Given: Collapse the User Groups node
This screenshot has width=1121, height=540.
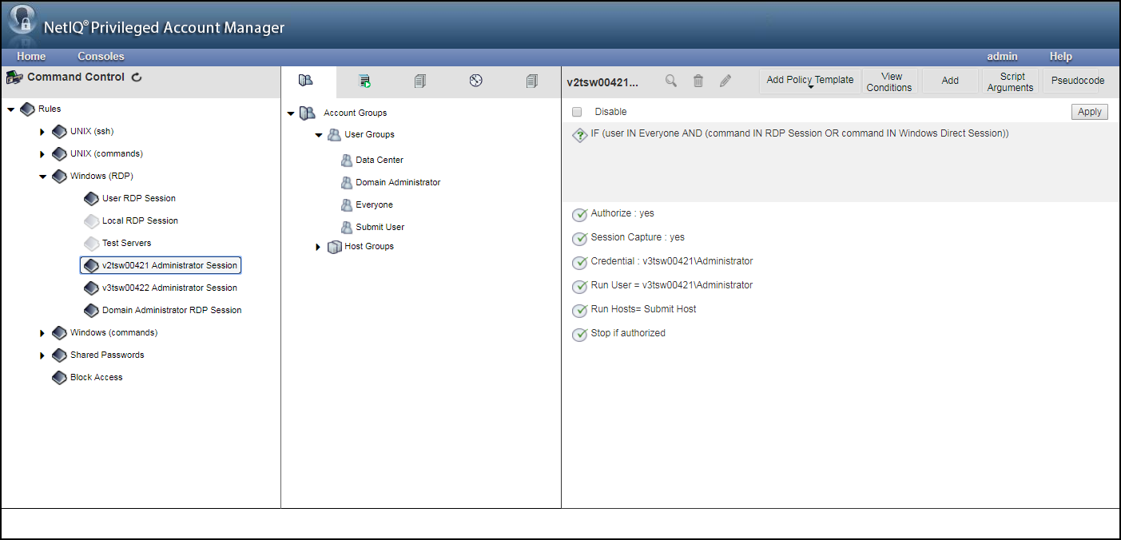Looking at the screenshot, I should tap(319, 135).
